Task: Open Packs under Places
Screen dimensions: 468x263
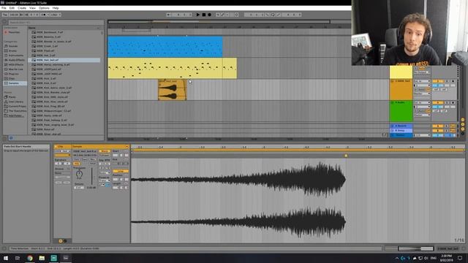Action: (12, 97)
